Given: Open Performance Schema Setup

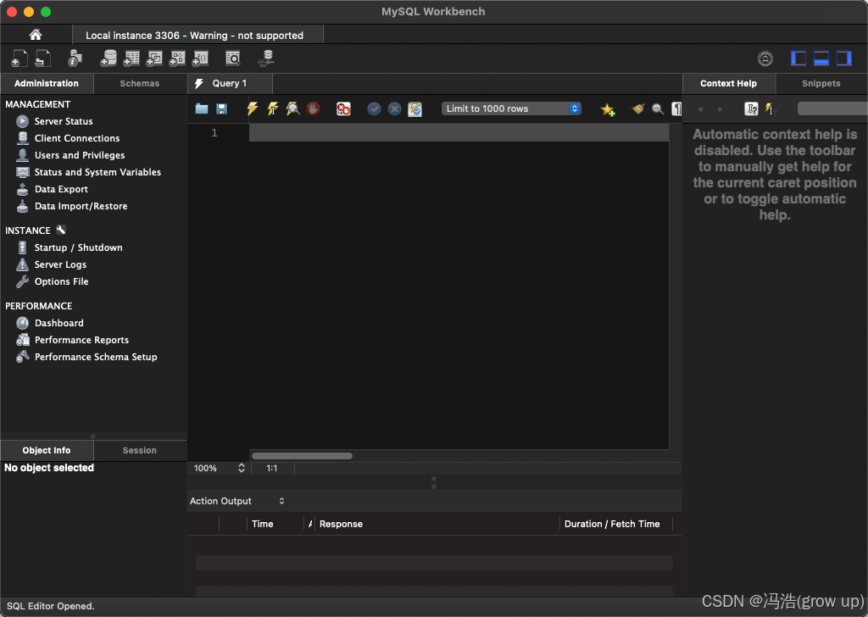Looking at the screenshot, I should tap(96, 357).
